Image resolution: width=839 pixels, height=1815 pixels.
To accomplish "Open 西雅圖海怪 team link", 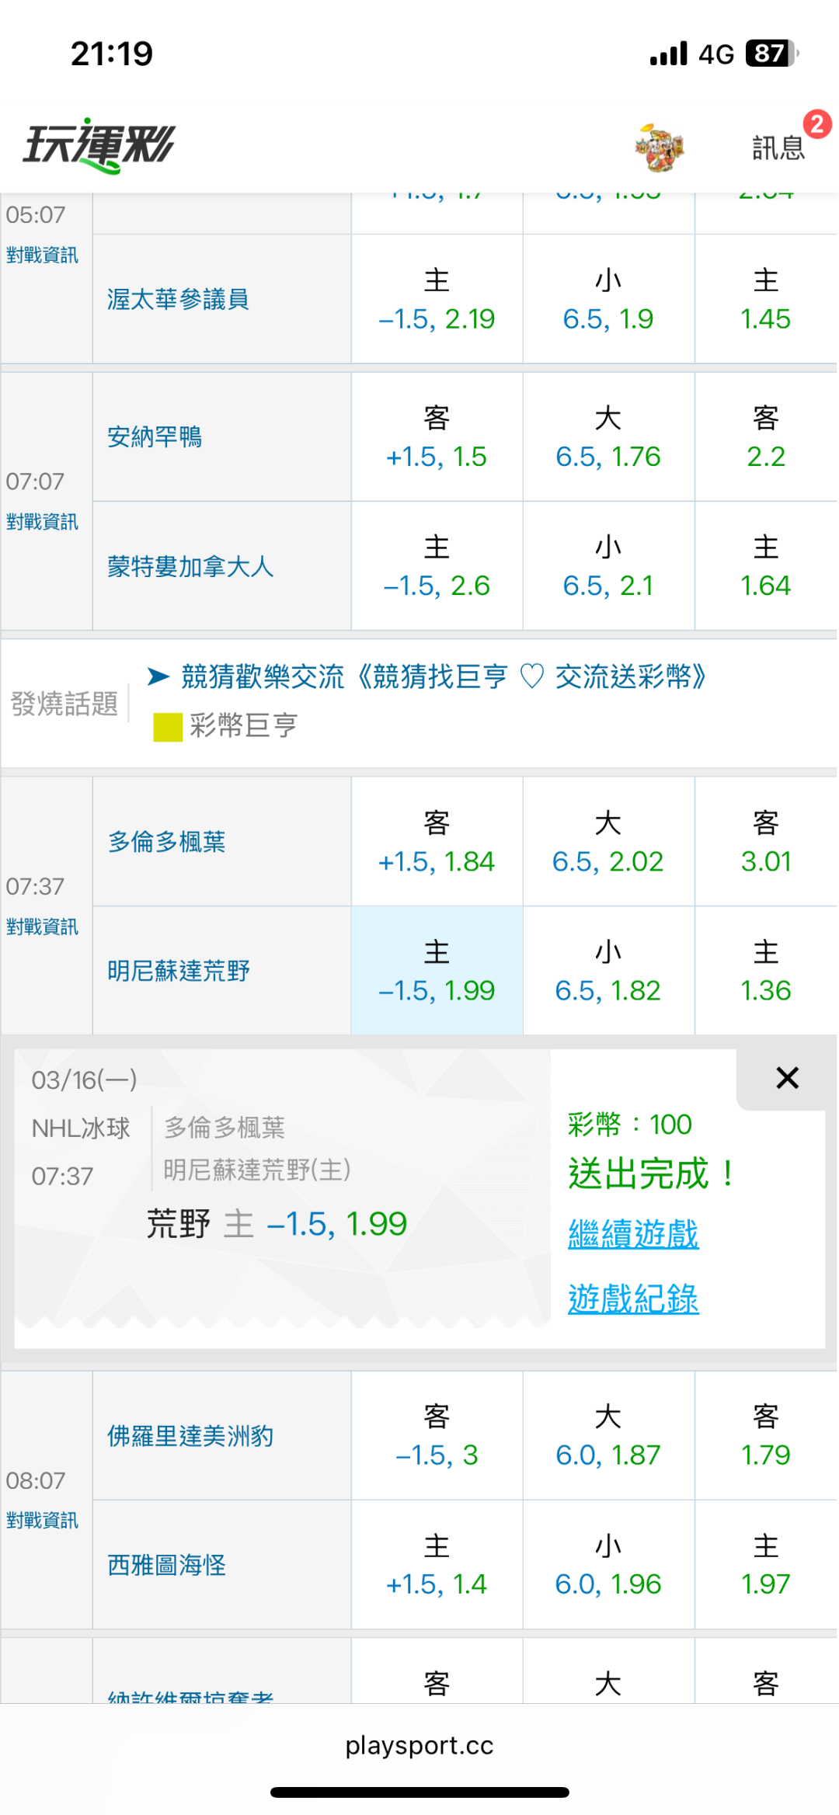I will (166, 1565).
